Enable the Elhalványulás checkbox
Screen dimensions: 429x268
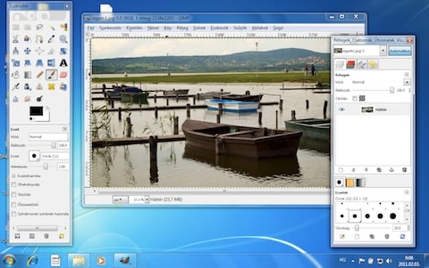click(13, 184)
